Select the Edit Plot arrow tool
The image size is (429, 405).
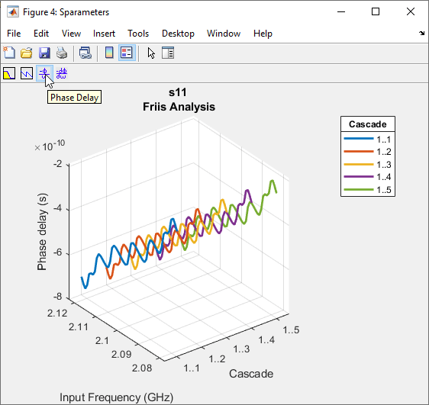coord(151,53)
